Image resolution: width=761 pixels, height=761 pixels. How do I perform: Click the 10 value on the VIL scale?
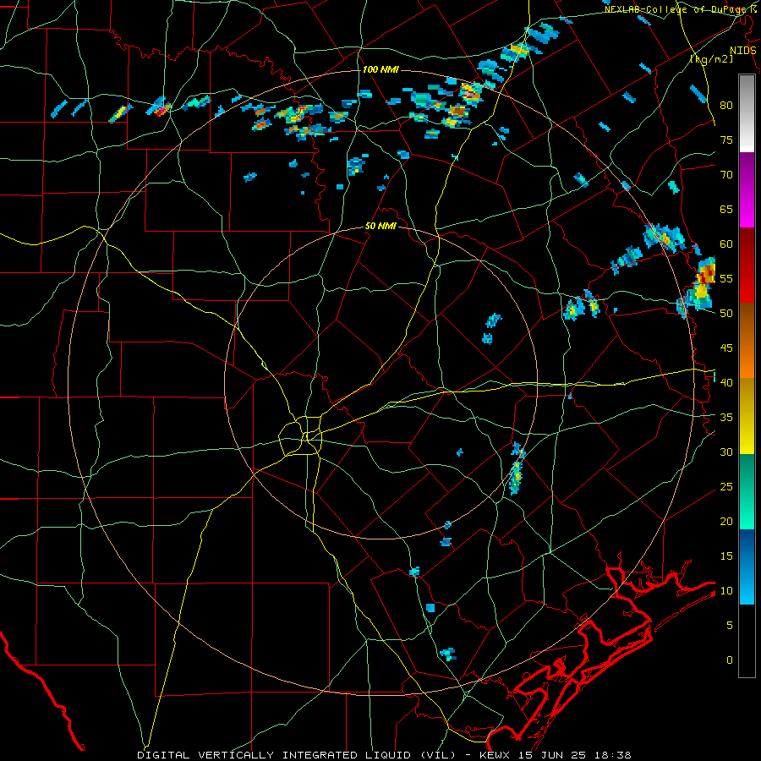726,591
